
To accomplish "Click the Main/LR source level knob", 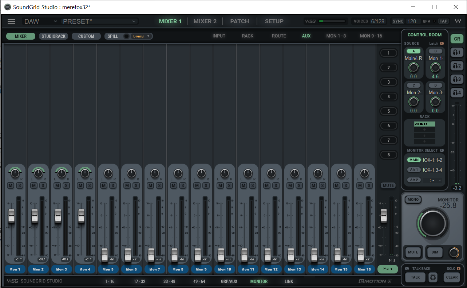I will pos(413,67).
